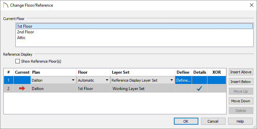Click the Define column header
This screenshot has height=129, width=257.
(x=183, y=72)
